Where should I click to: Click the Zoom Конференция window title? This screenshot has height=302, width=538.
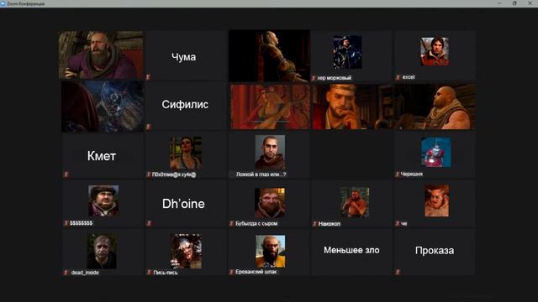pyautogui.click(x=26, y=3)
